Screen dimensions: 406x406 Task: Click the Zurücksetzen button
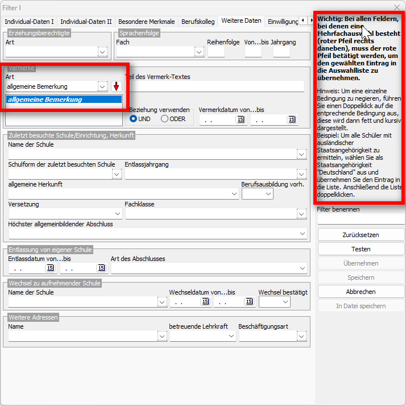[x=361, y=235]
